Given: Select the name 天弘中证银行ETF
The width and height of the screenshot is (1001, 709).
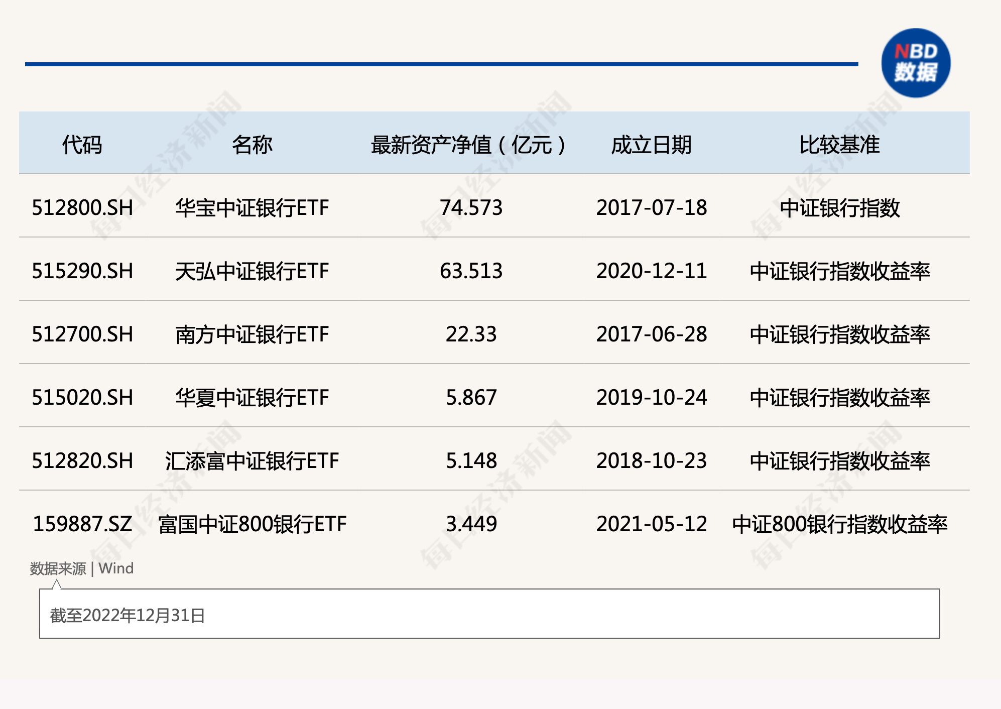Looking at the screenshot, I should [x=252, y=271].
